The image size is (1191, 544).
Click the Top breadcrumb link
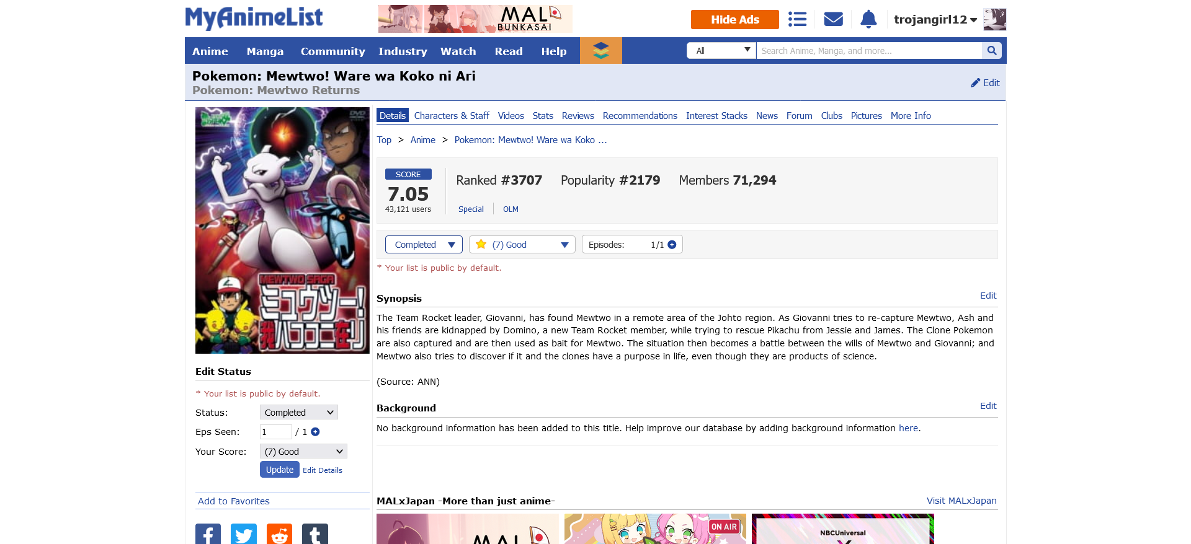[x=384, y=140]
